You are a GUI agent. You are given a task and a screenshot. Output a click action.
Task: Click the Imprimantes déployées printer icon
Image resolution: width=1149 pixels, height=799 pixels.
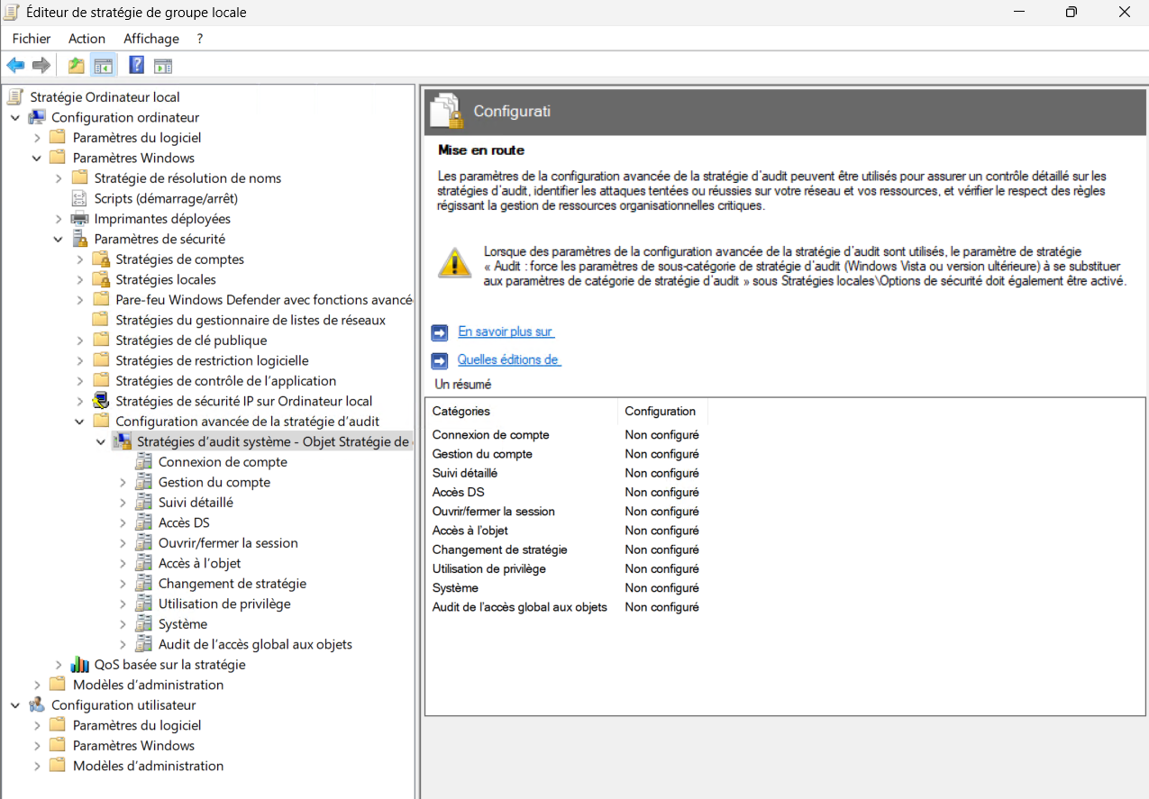80,219
